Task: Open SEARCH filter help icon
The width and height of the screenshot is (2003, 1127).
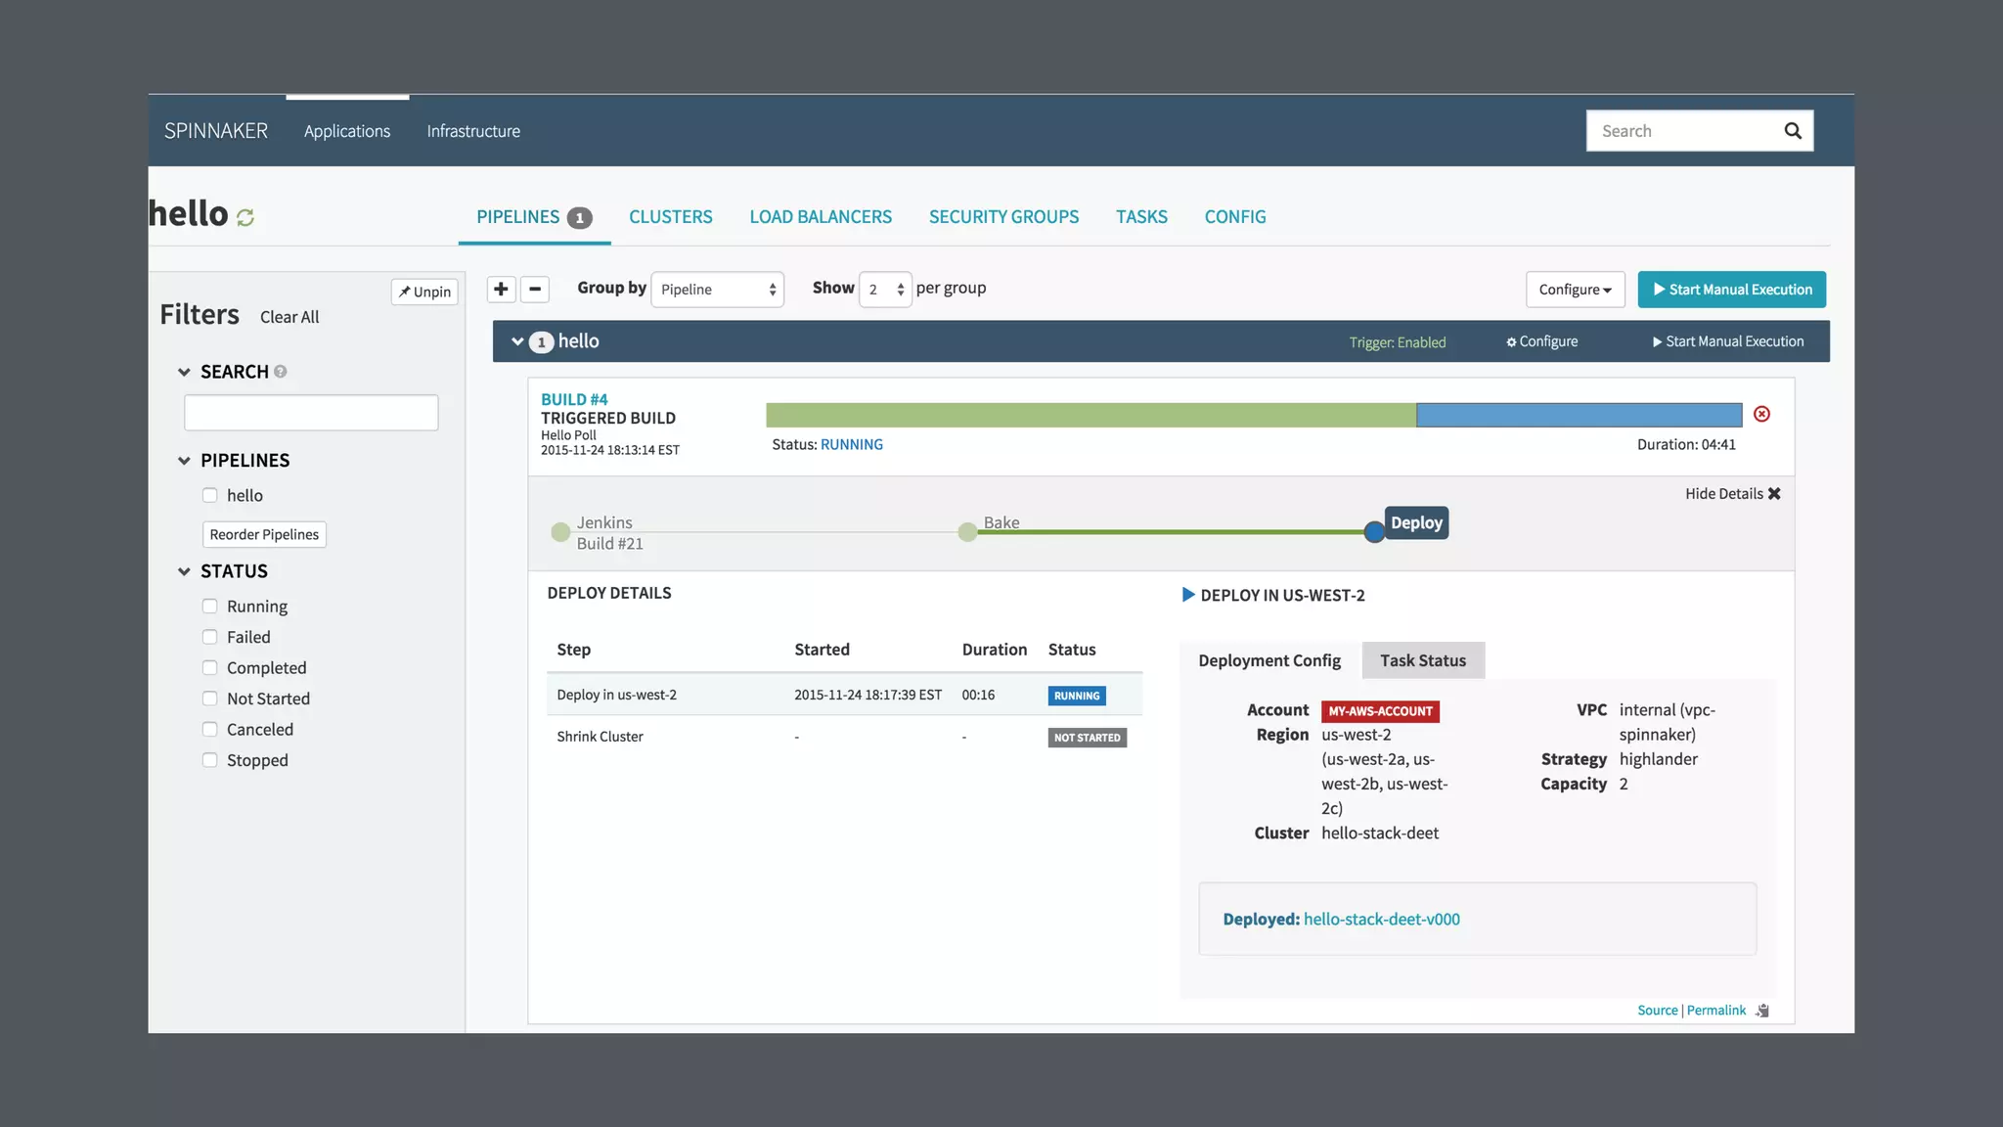Action: click(281, 372)
